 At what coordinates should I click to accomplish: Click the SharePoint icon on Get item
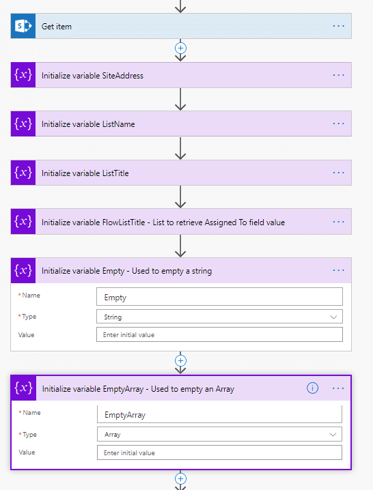click(23, 26)
